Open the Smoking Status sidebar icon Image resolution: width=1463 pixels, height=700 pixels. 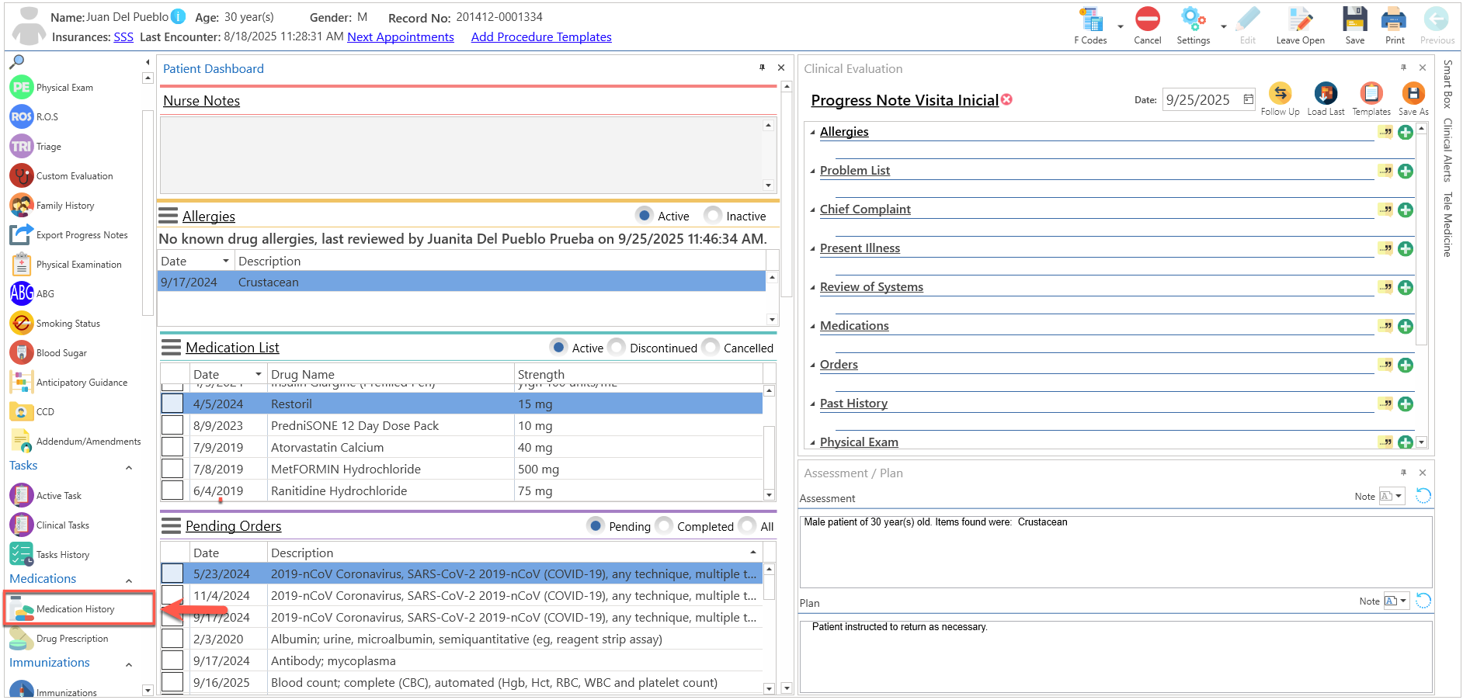(x=22, y=323)
